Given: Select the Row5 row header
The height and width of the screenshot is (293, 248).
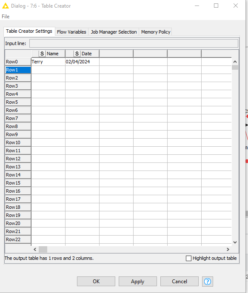Looking at the screenshot, I should 18,102.
